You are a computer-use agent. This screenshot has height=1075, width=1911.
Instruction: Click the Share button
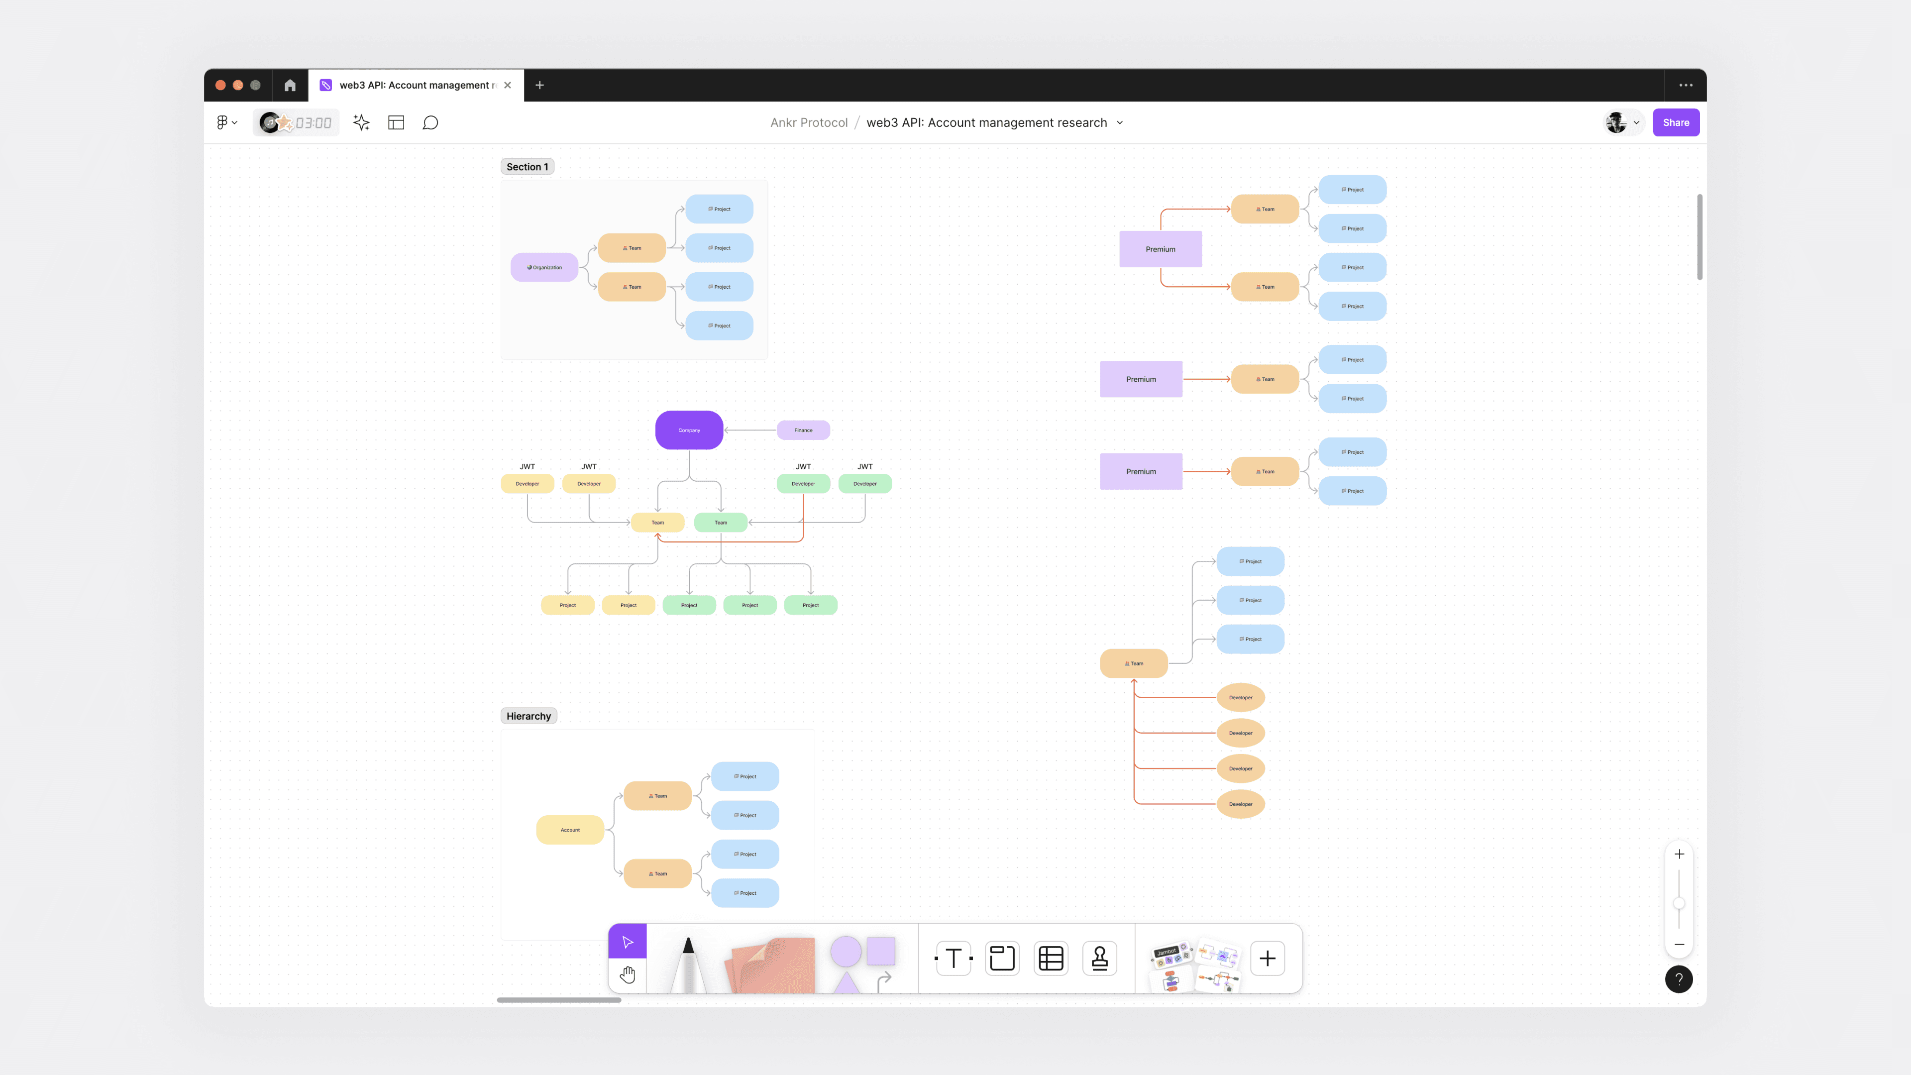point(1675,122)
